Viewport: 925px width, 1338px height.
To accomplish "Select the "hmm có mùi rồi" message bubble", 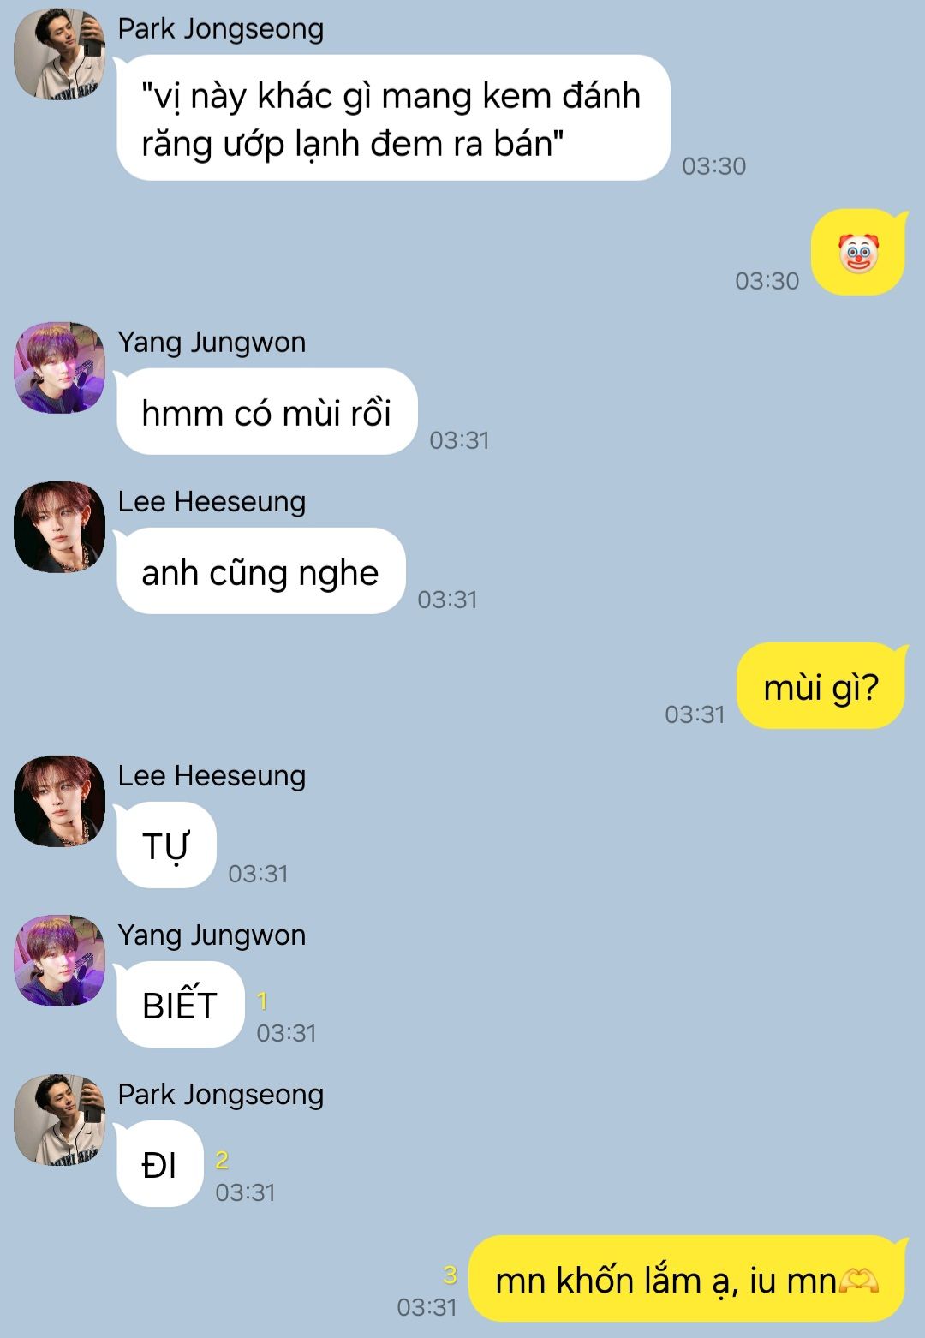I will click(266, 412).
